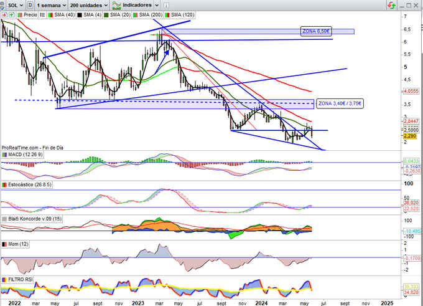Click the red-green trading arrows icon
Image resolution: width=423 pixels, height=306 pixels.
pyautogui.click(x=391, y=5)
